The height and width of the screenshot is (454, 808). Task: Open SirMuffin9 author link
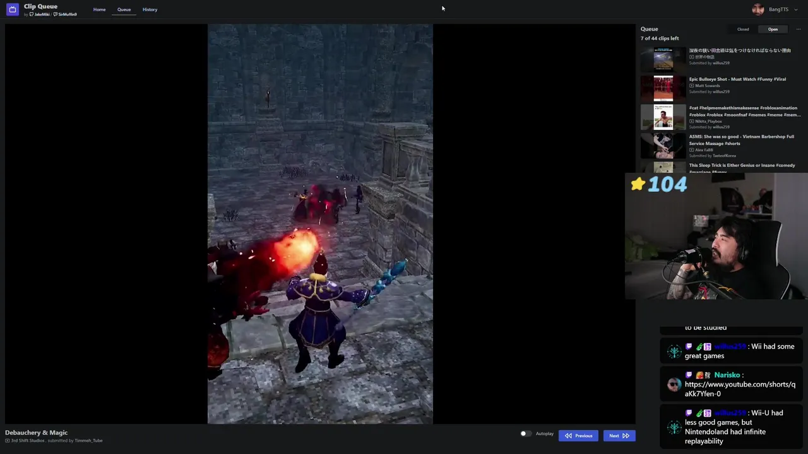pos(65,15)
